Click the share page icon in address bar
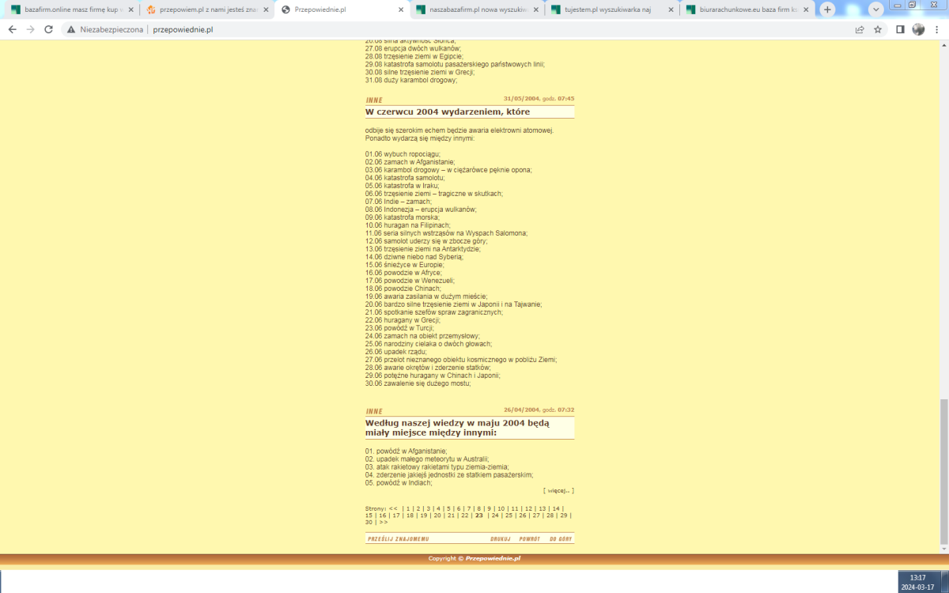Viewport: 949px width, 593px height. (860, 29)
